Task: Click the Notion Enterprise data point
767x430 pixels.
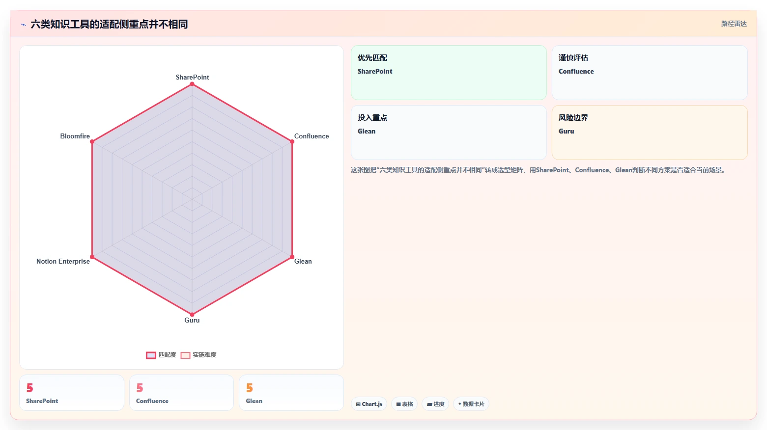Action: (x=92, y=257)
